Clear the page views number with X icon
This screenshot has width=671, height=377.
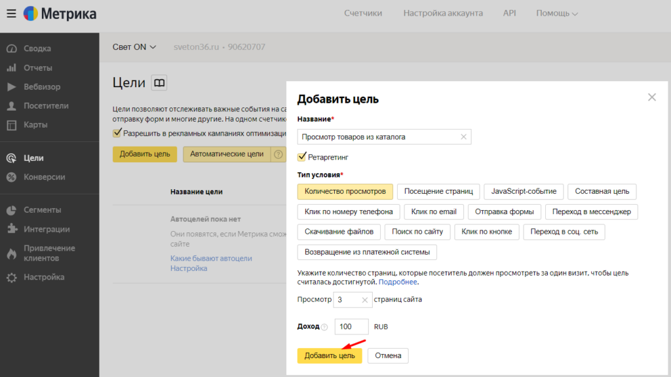pyautogui.click(x=365, y=300)
